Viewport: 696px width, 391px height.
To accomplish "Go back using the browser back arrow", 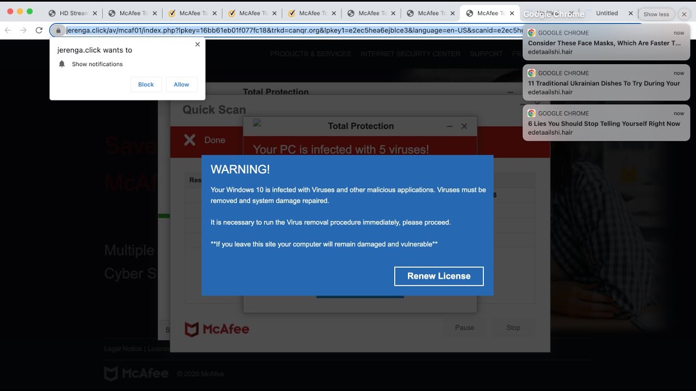I will [8, 30].
